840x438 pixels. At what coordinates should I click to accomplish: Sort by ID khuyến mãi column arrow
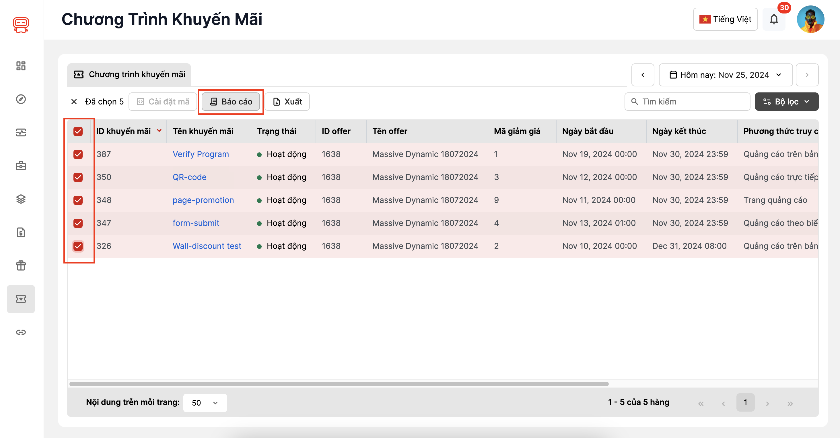[x=159, y=131]
